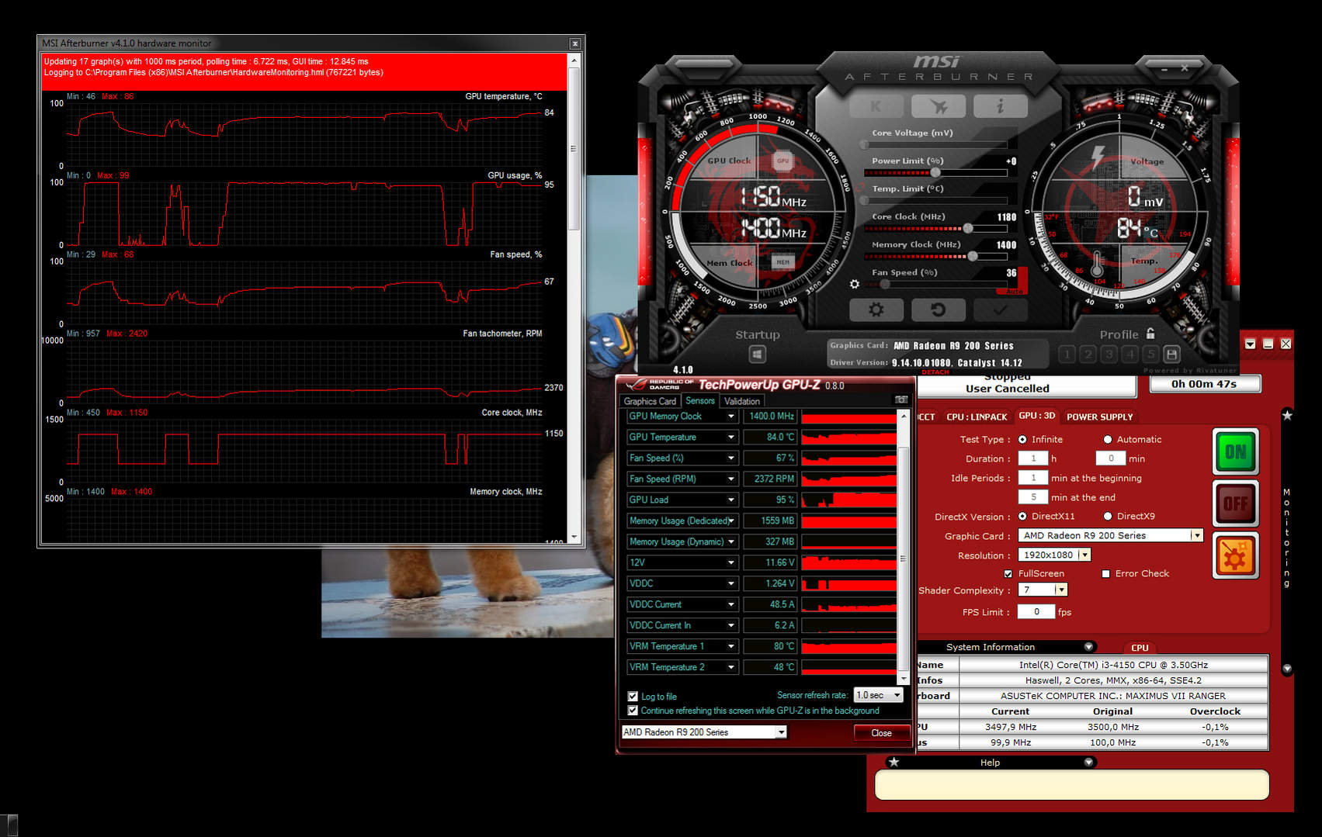Image resolution: width=1322 pixels, height=837 pixels.
Task: Select profile slot 2 in Afterburner
Action: [x=1088, y=355]
